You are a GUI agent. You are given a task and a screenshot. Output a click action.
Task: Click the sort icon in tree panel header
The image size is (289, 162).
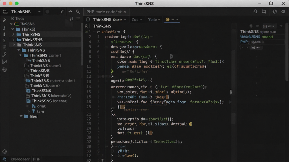coord(71,19)
